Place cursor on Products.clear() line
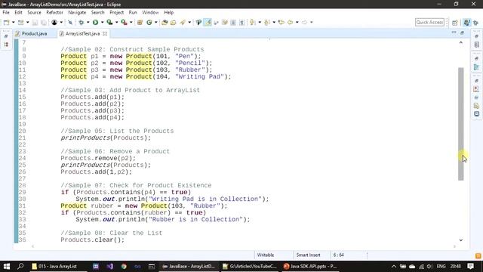 tap(92, 240)
